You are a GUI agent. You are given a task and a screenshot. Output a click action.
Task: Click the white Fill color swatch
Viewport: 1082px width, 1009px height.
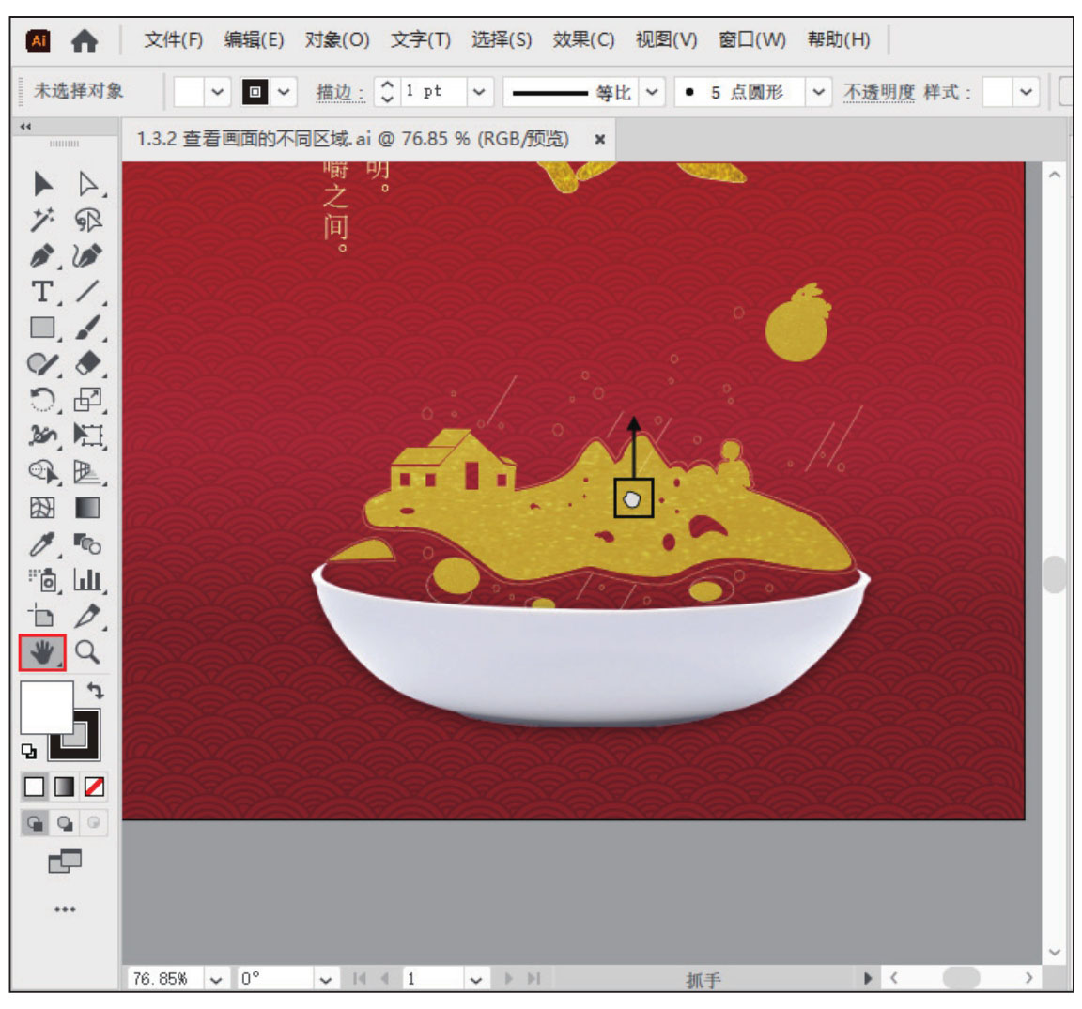pos(44,706)
